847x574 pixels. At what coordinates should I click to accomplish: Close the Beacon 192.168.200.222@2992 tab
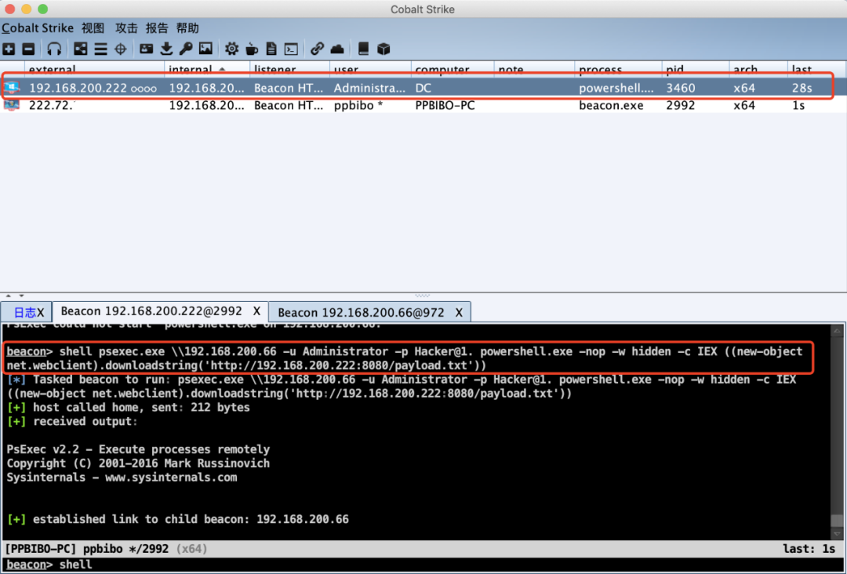[256, 311]
